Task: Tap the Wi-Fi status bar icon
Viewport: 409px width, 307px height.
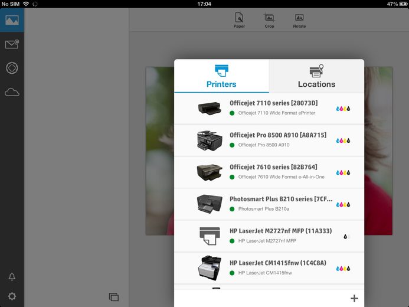Action: point(26,4)
